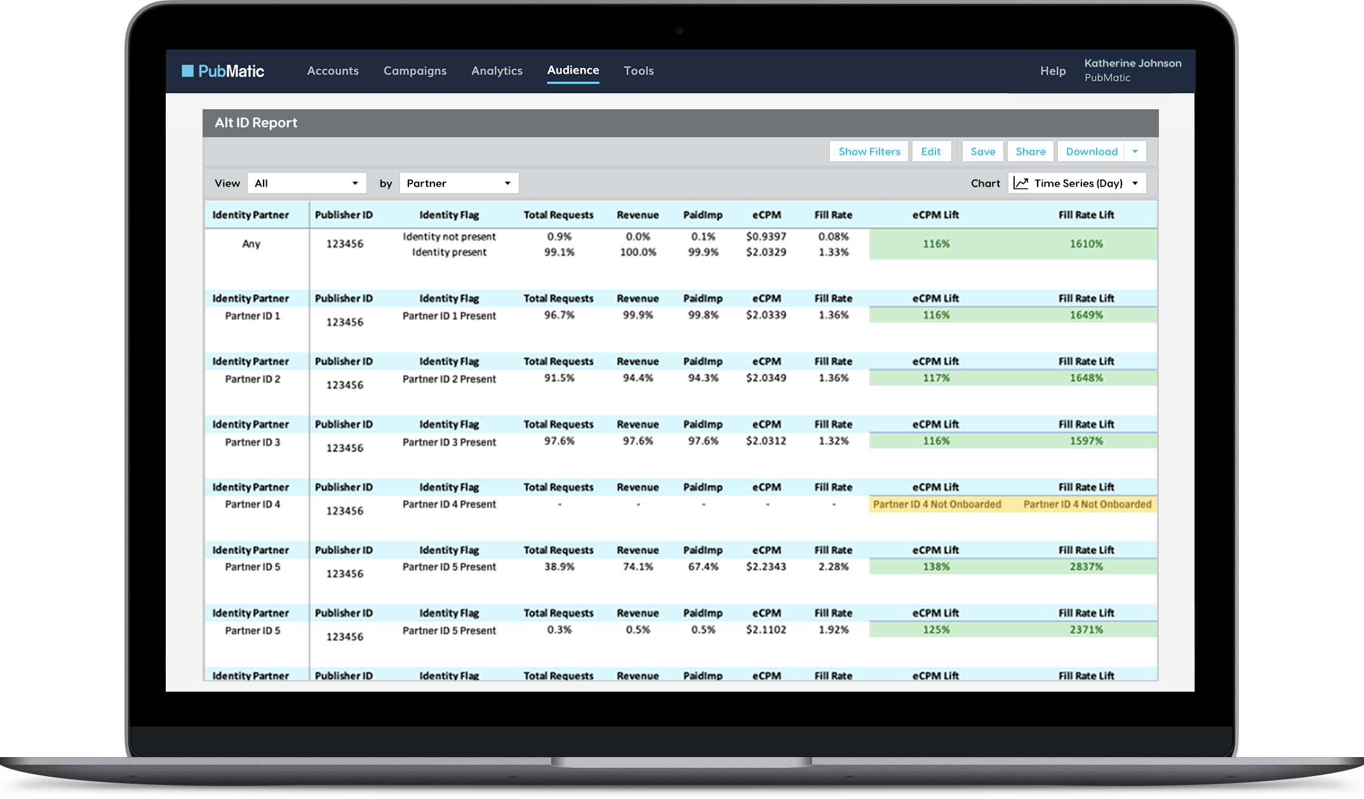Click the Edit button
The height and width of the screenshot is (799, 1364).
[930, 152]
